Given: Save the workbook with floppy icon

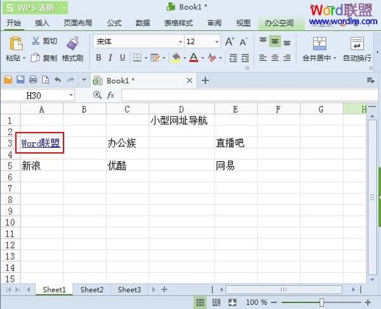Looking at the screenshot, I should click(x=21, y=80).
